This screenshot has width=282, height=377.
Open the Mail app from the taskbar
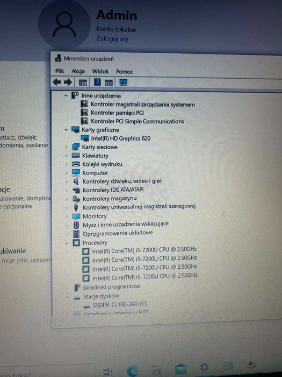coord(180,369)
